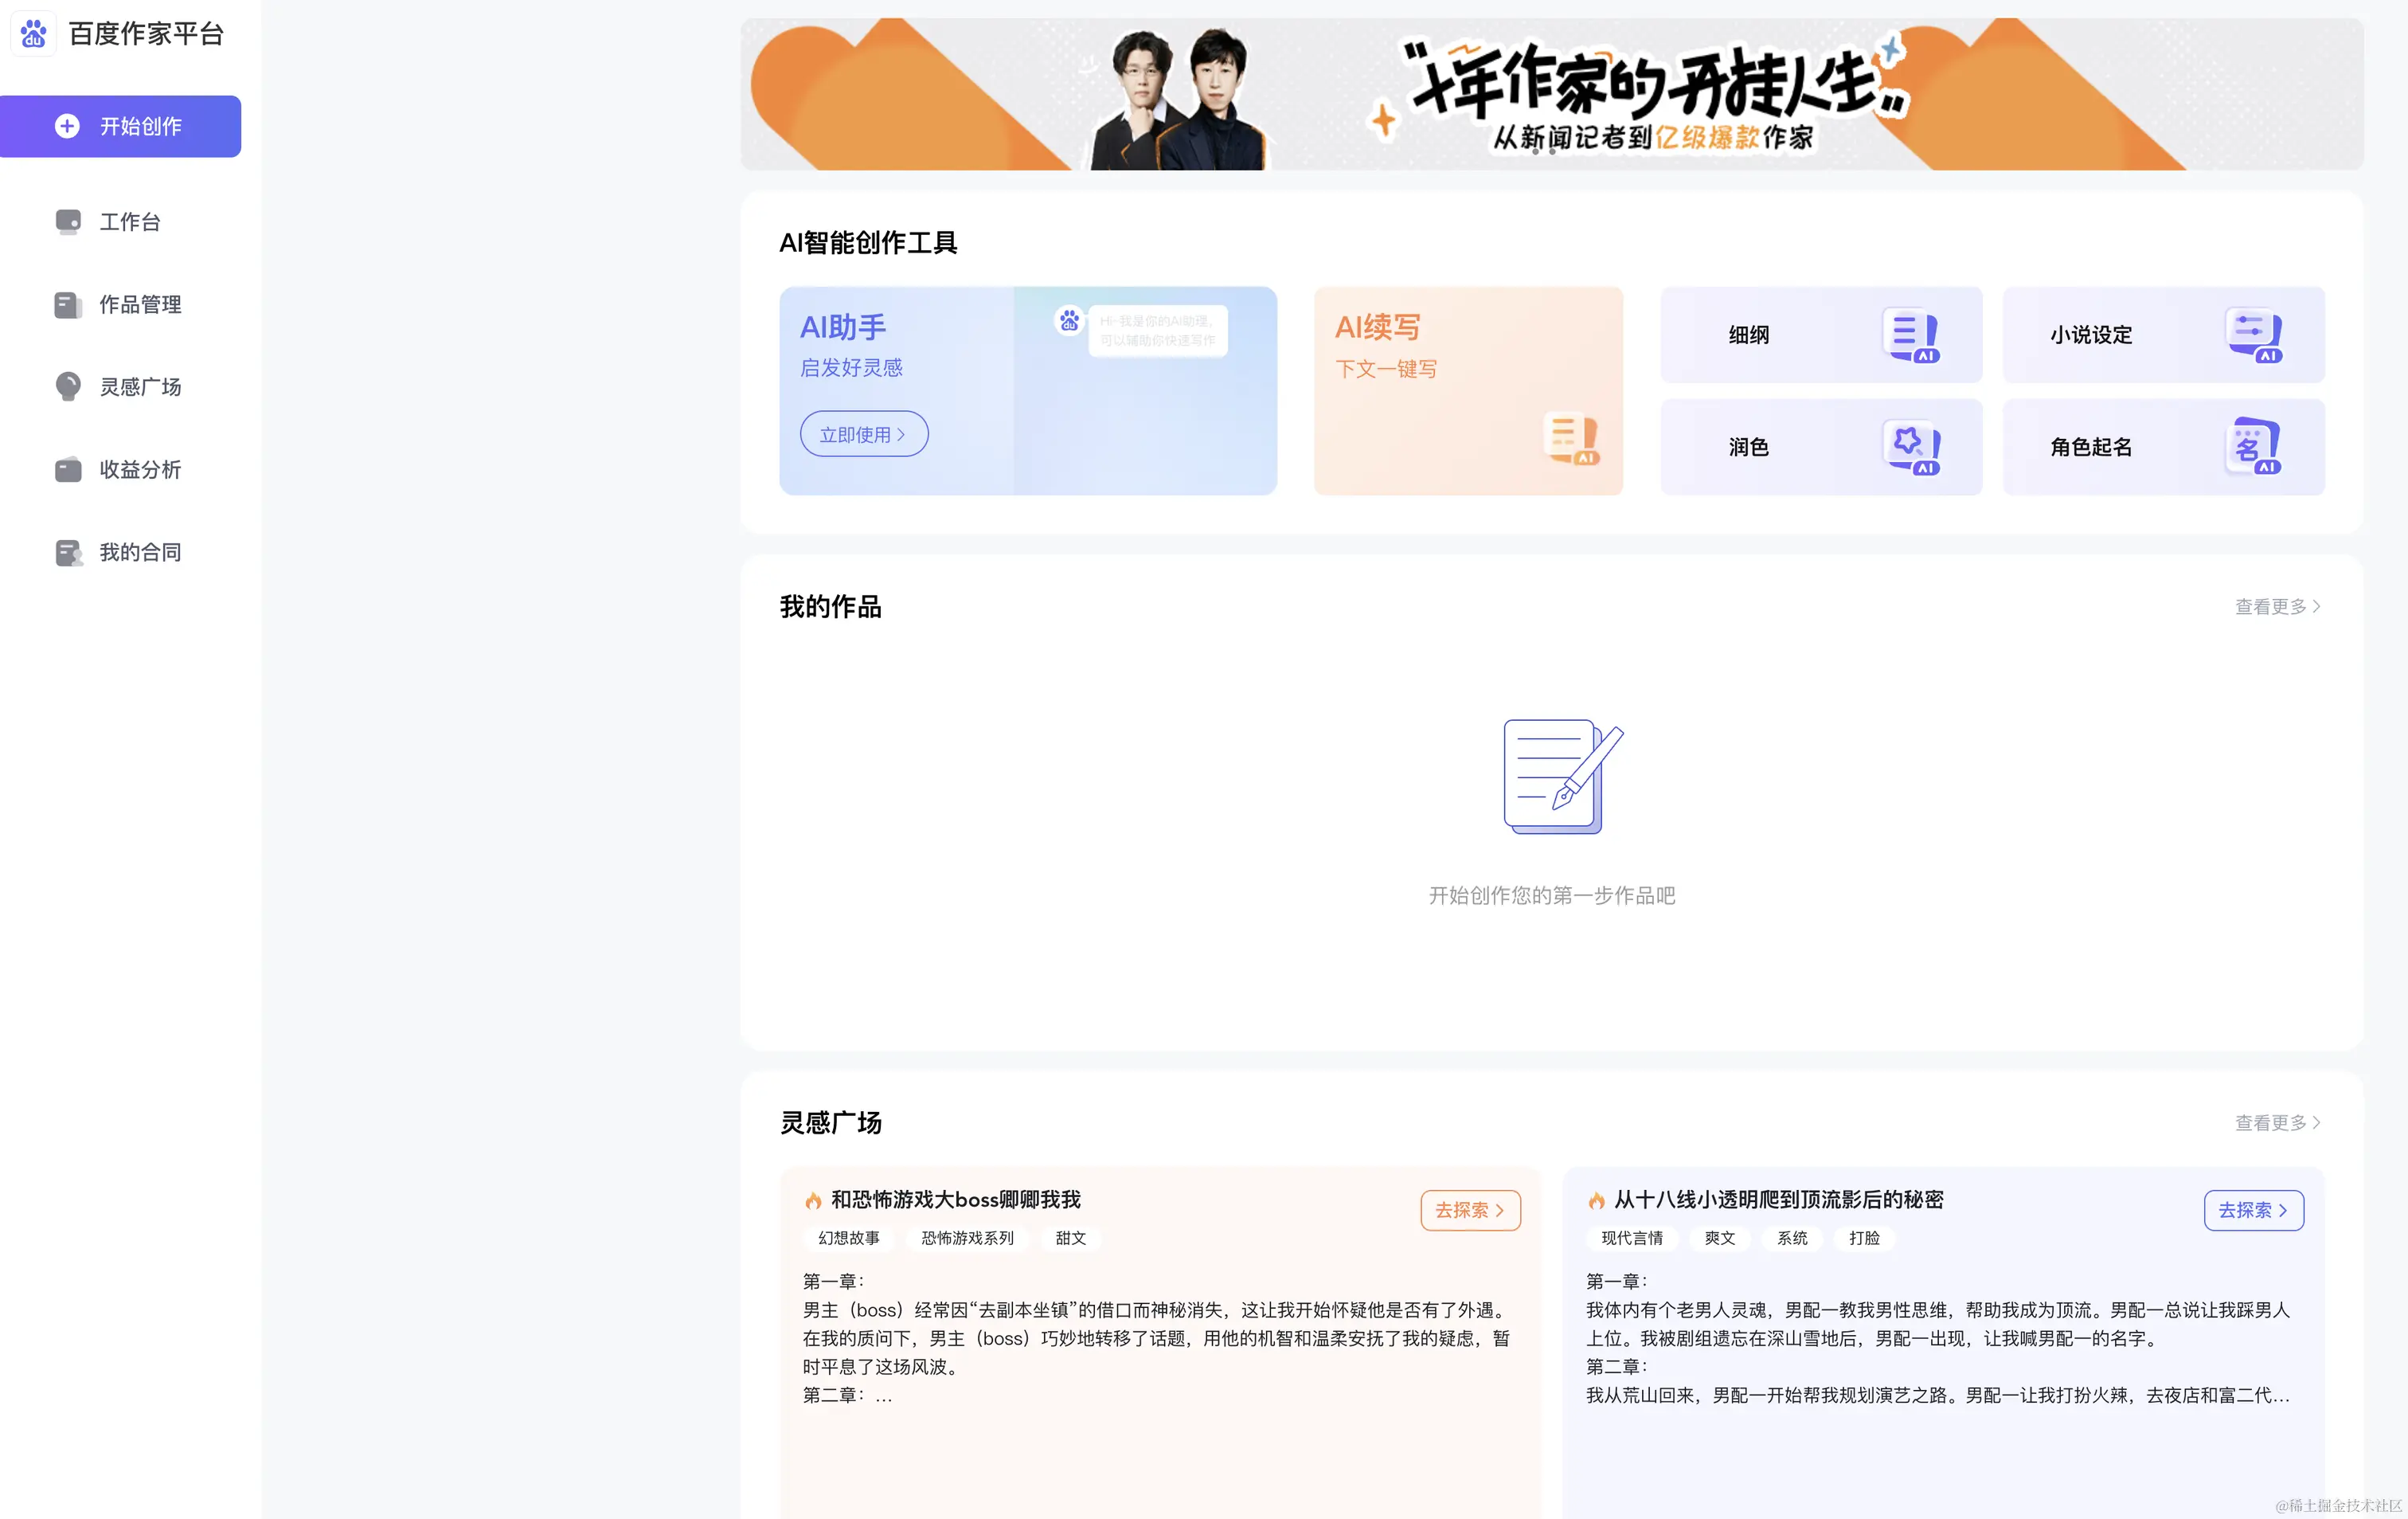Click the 灵感广场 sidebar icon

[x=140, y=387]
